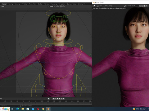
Task: Switch to the Shading workspace tab
Action: click(40, 4)
